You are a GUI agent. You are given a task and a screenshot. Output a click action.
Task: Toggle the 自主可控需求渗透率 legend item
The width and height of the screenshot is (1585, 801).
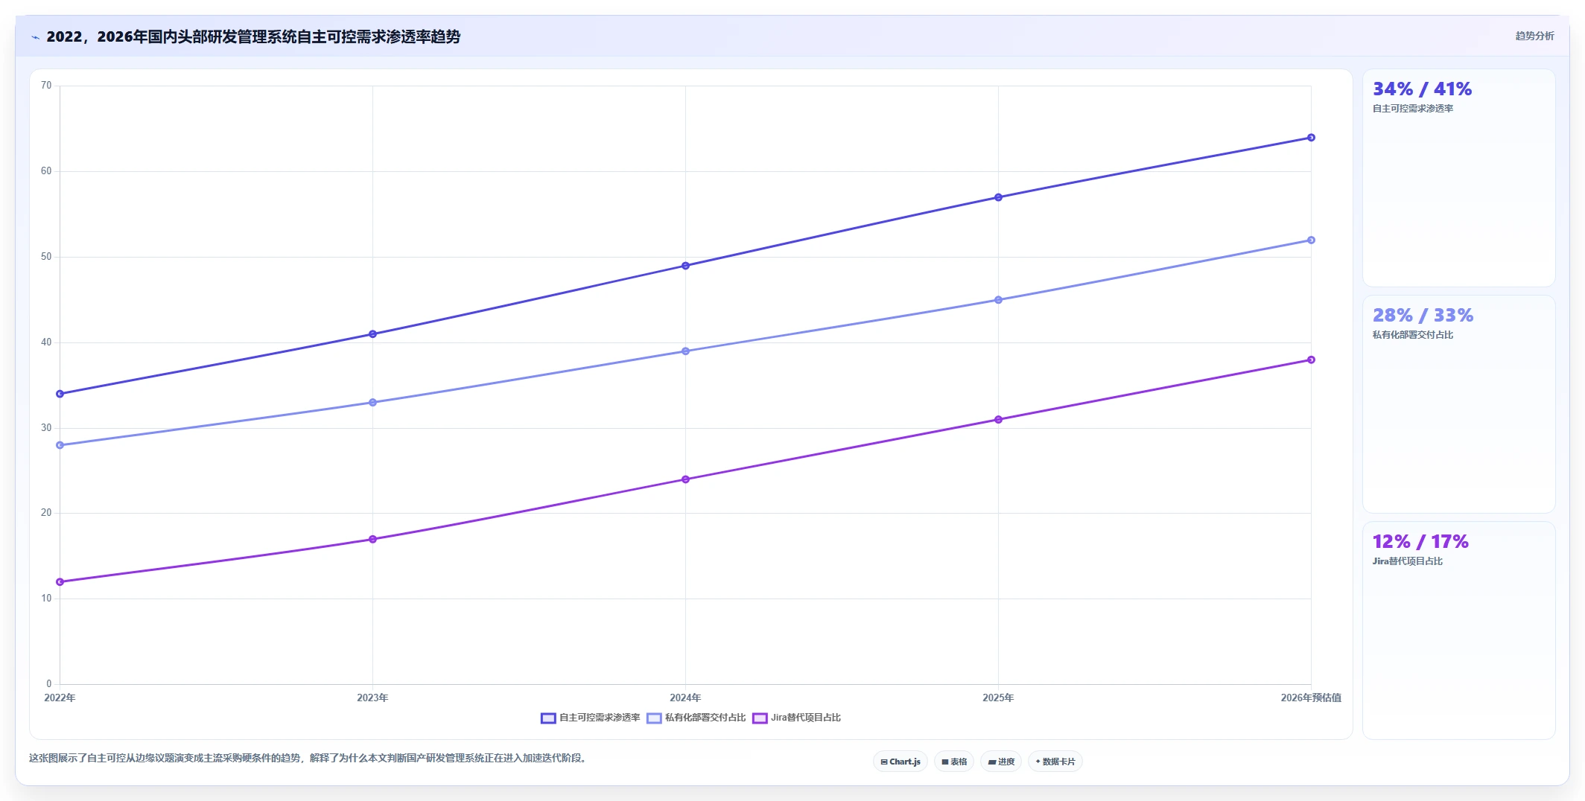[x=591, y=718]
